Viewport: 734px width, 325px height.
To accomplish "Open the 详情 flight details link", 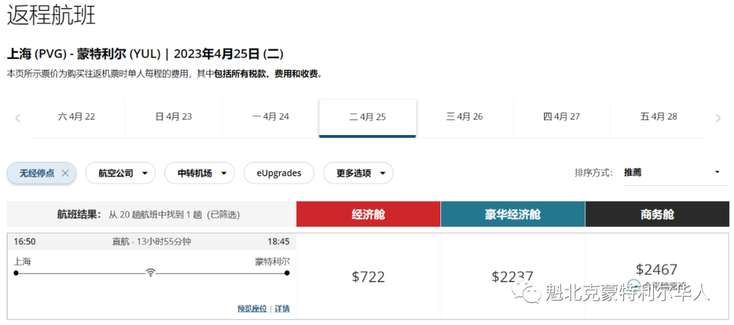I will (x=282, y=309).
